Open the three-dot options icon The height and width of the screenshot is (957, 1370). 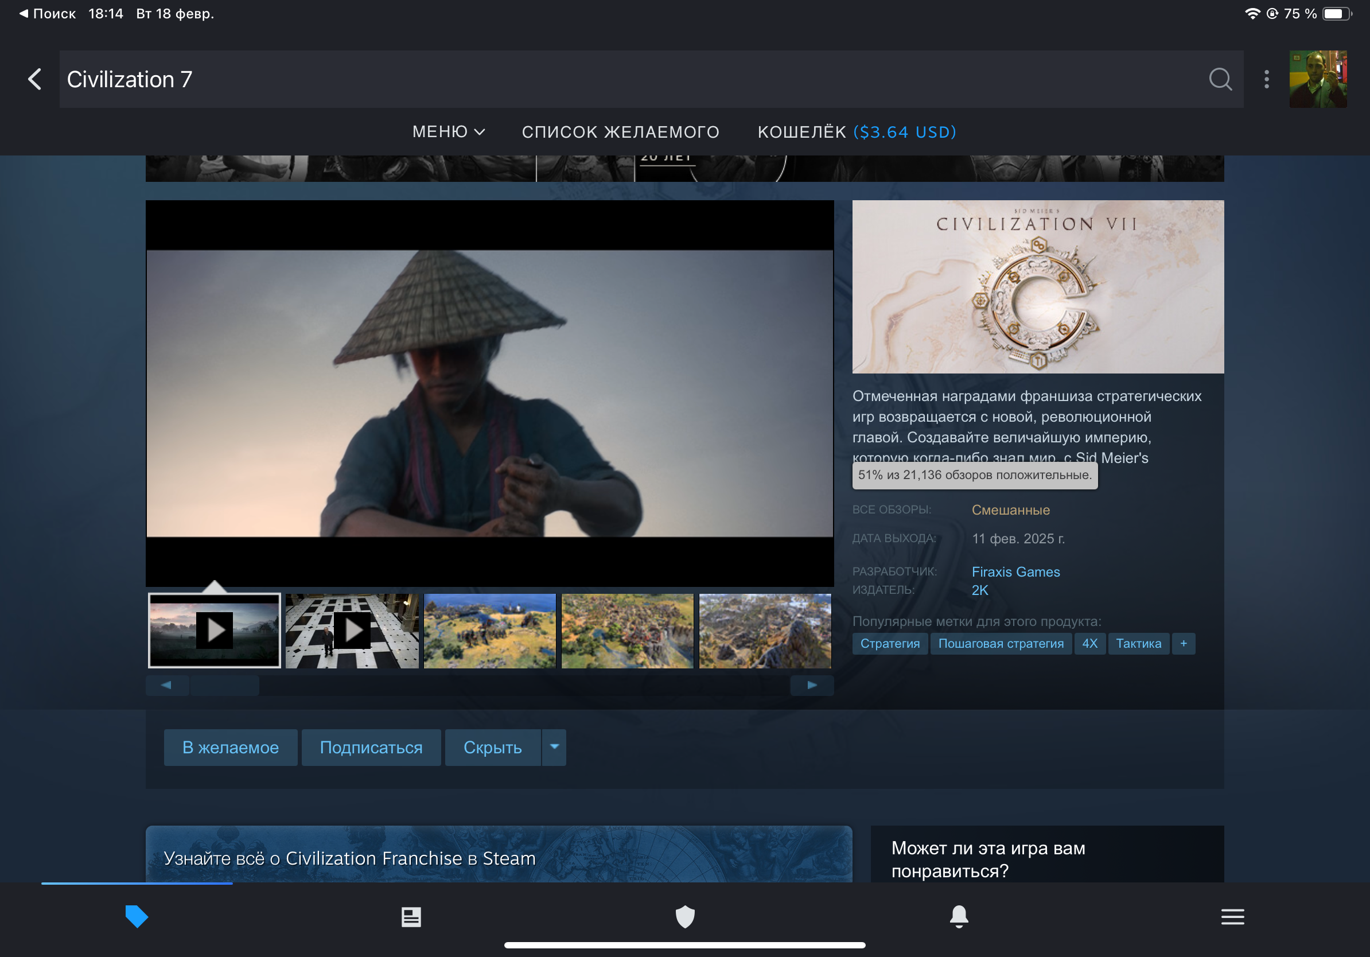pyautogui.click(x=1266, y=79)
